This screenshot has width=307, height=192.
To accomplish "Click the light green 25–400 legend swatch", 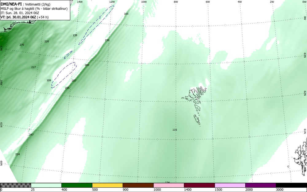I will [x=46, y=185].
